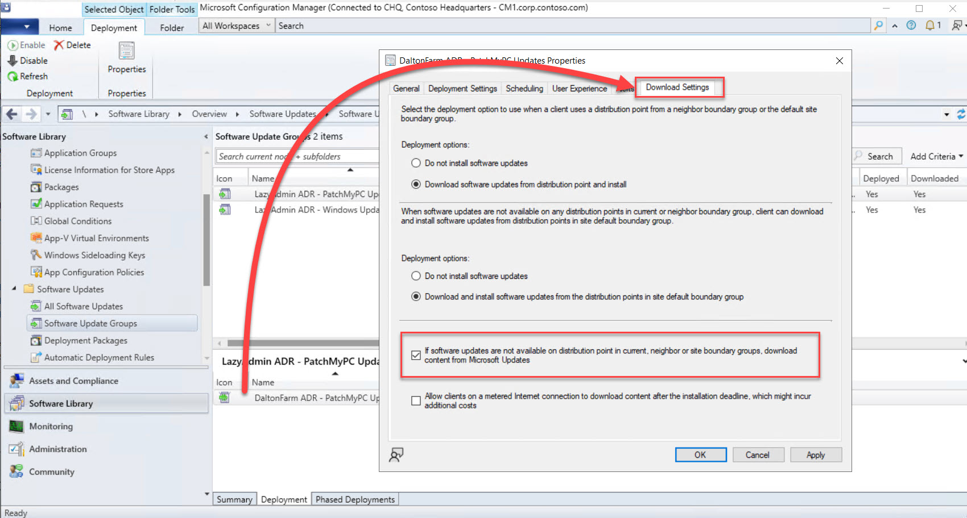The image size is (967, 518).
Task: Click the Refresh icon in ribbon
Action: (x=13, y=76)
